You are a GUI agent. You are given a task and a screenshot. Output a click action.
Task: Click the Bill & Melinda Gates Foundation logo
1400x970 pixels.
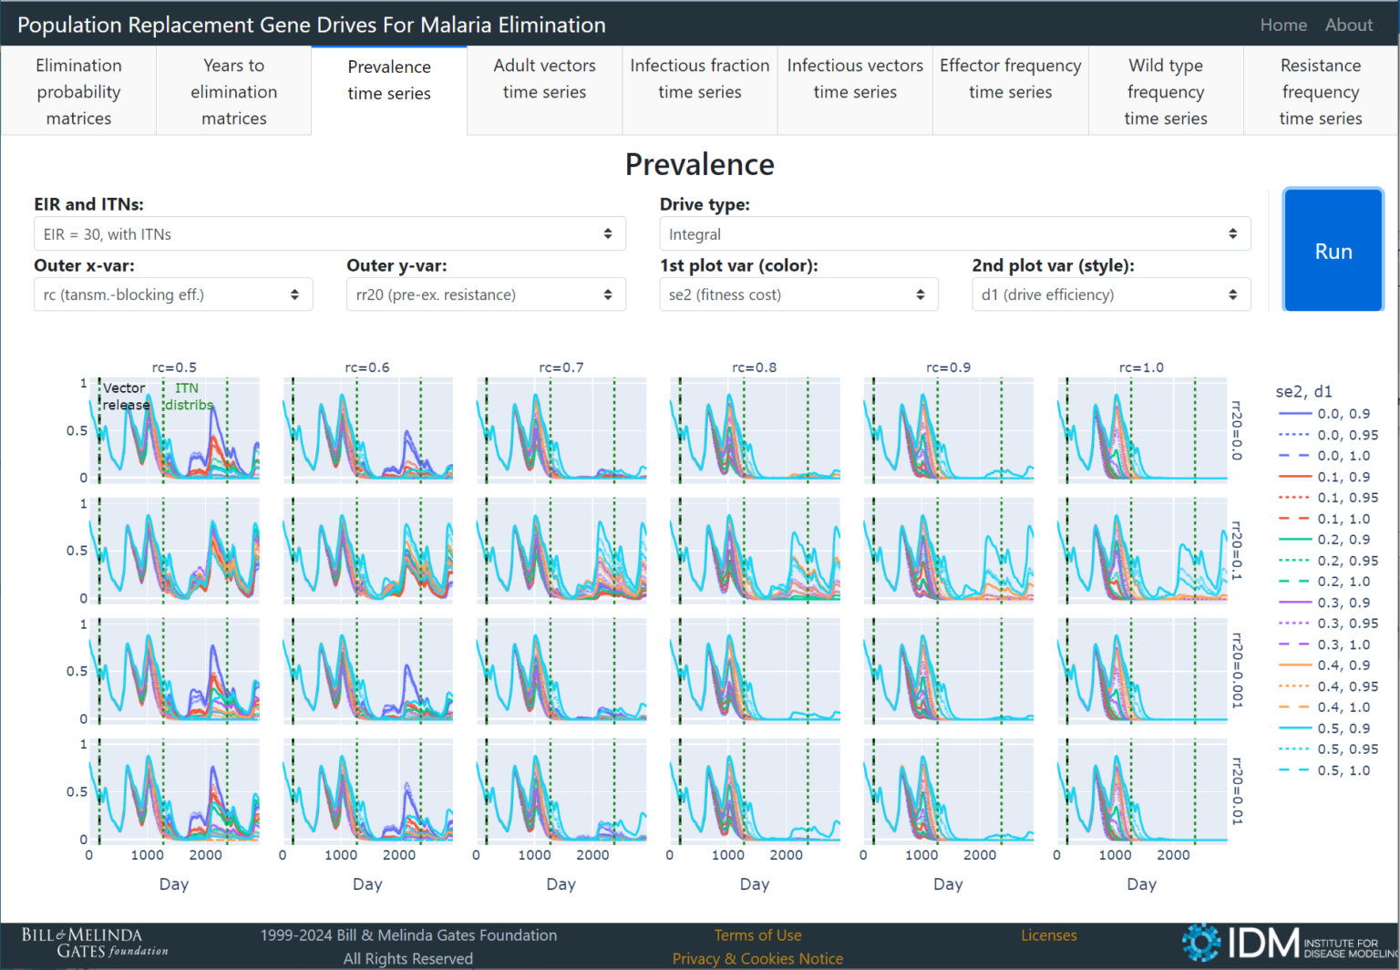95,944
